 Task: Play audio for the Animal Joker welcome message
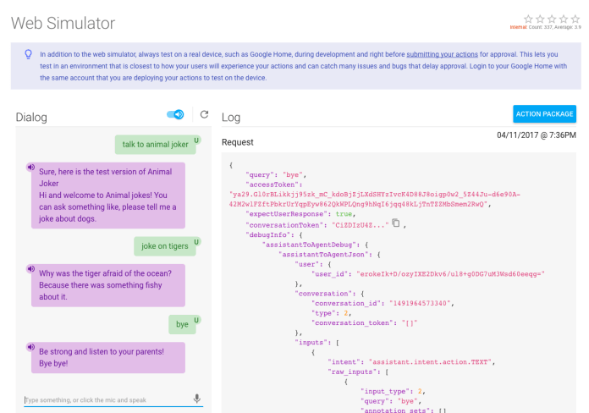(31, 167)
